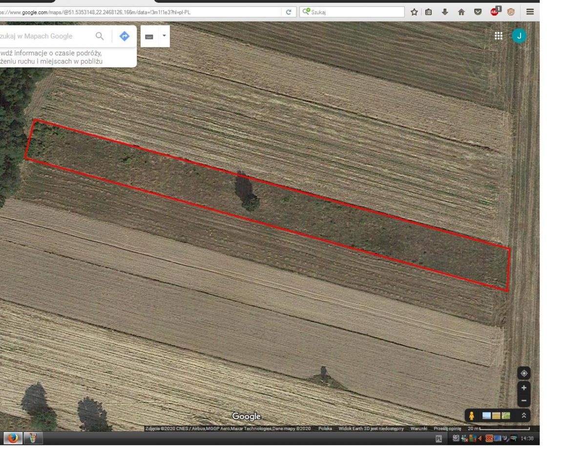This screenshot has height=469, width=586.
Task: Open directions with the blue arrow icon
Action: [x=125, y=36]
